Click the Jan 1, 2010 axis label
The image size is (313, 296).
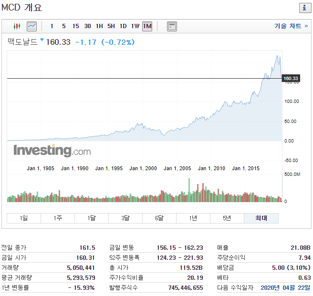[x=211, y=169]
